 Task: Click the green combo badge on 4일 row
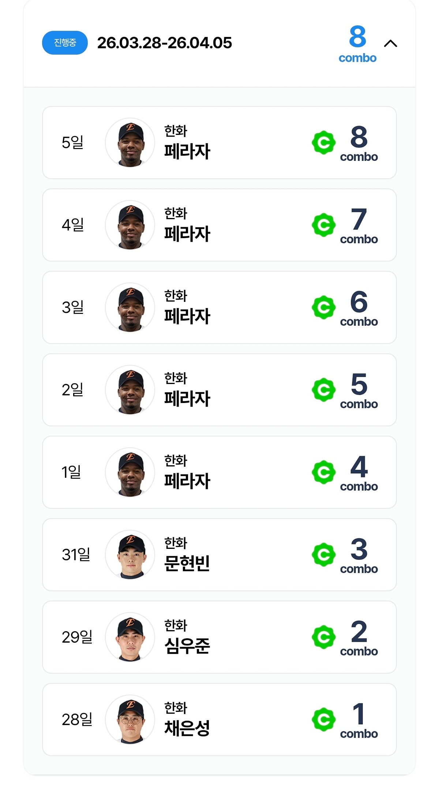pos(323,225)
